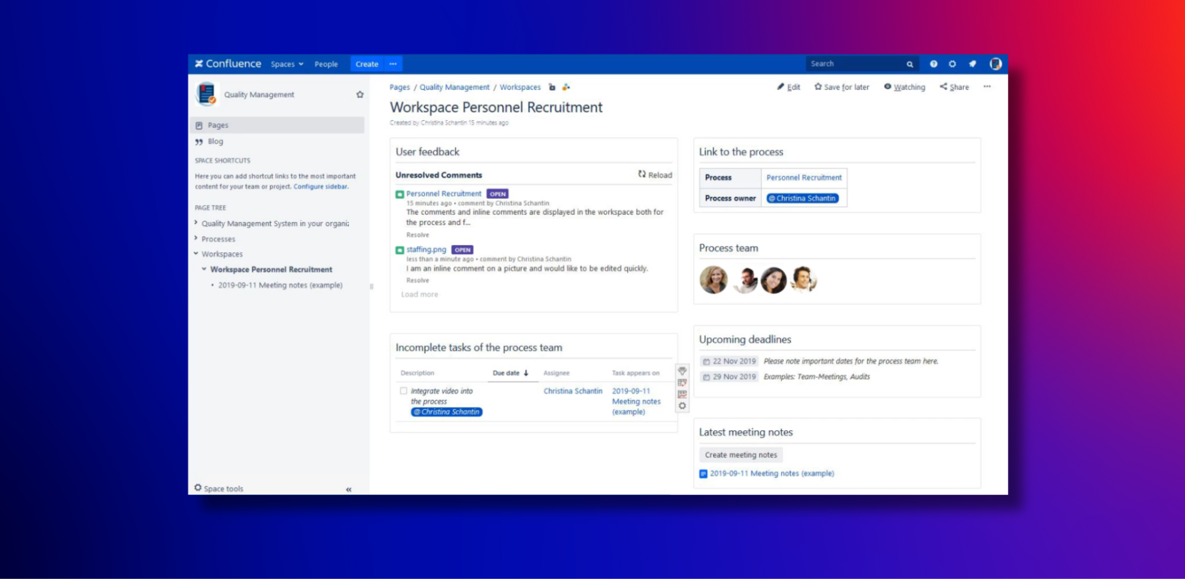
Task: Click the search magnifier icon
Action: (x=909, y=64)
